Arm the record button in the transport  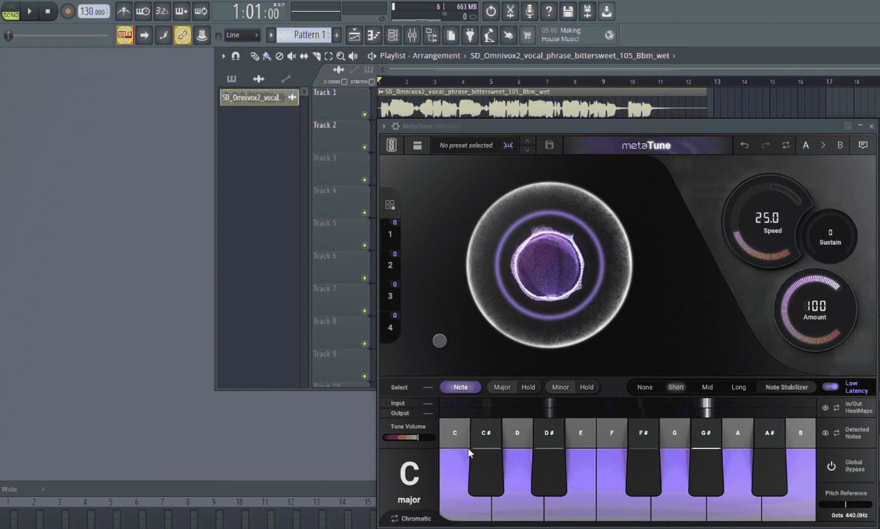[68, 11]
